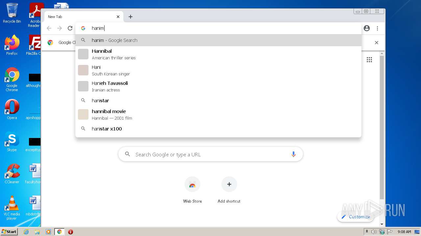421x236 pixels.
Task: Reload the page with the refresh icon
Action: 70,28
